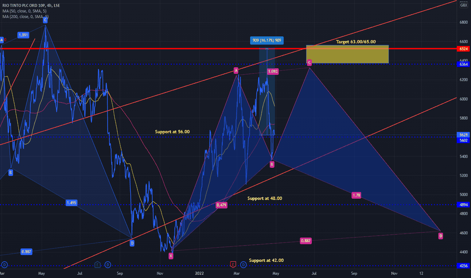Click the blue earnings marker near August 2021
The width and height of the screenshot is (471, 278).
[98, 265]
